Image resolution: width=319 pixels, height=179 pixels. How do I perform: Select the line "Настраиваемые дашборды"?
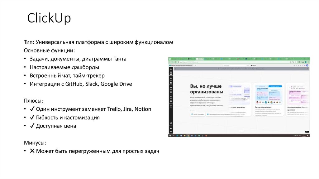64,67
